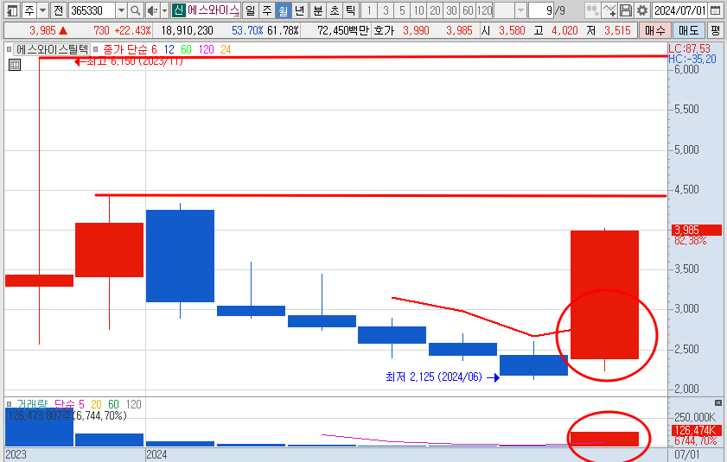Screen dimensions: 727x462
Task: Click the 매도 sell button
Action: click(688, 30)
